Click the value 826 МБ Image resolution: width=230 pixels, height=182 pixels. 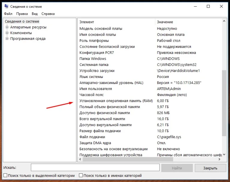(x=163, y=113)
